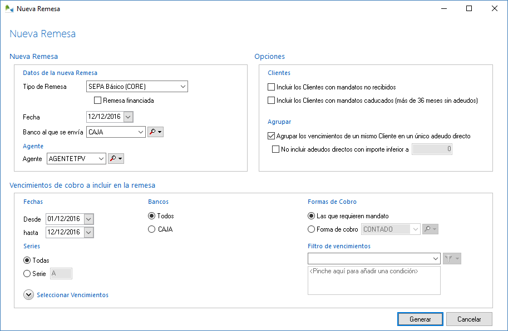This screenshot has height=331, width=508.
Task: Click the Nueva Remesa app icon in title bar
Action: tap(9, 9)
